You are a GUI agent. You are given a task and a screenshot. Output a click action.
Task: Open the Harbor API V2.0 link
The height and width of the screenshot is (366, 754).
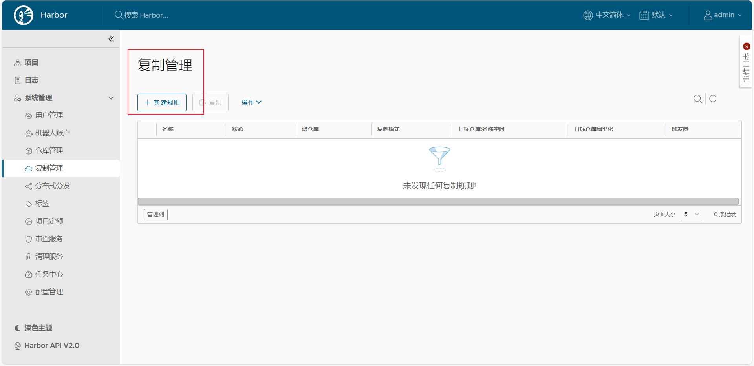coord(52,346)
